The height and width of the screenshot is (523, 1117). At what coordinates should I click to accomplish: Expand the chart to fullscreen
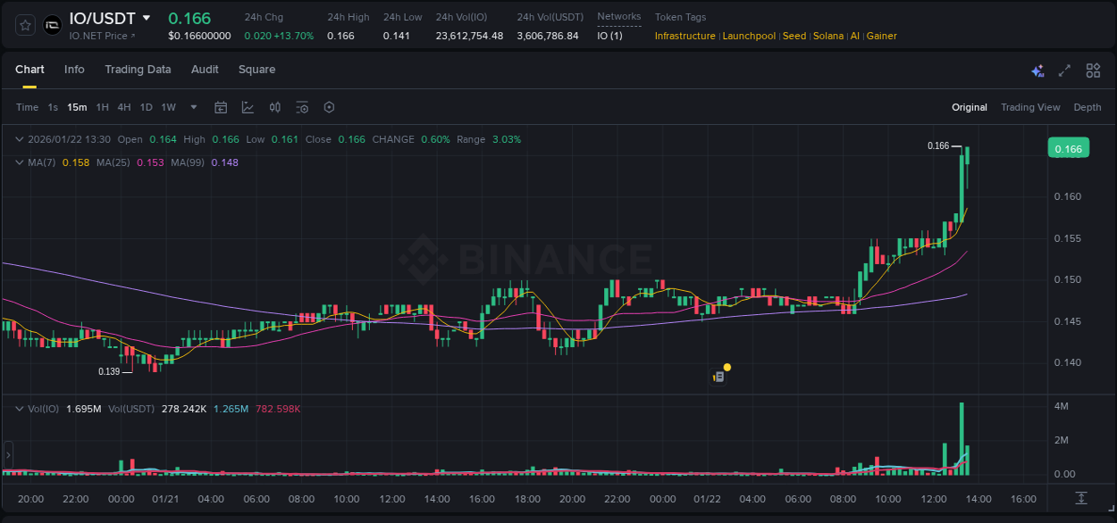(1064, 70)
